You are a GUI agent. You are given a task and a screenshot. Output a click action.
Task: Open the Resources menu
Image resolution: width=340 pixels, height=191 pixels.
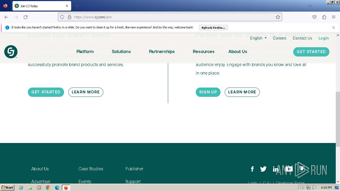coord(203,51)
